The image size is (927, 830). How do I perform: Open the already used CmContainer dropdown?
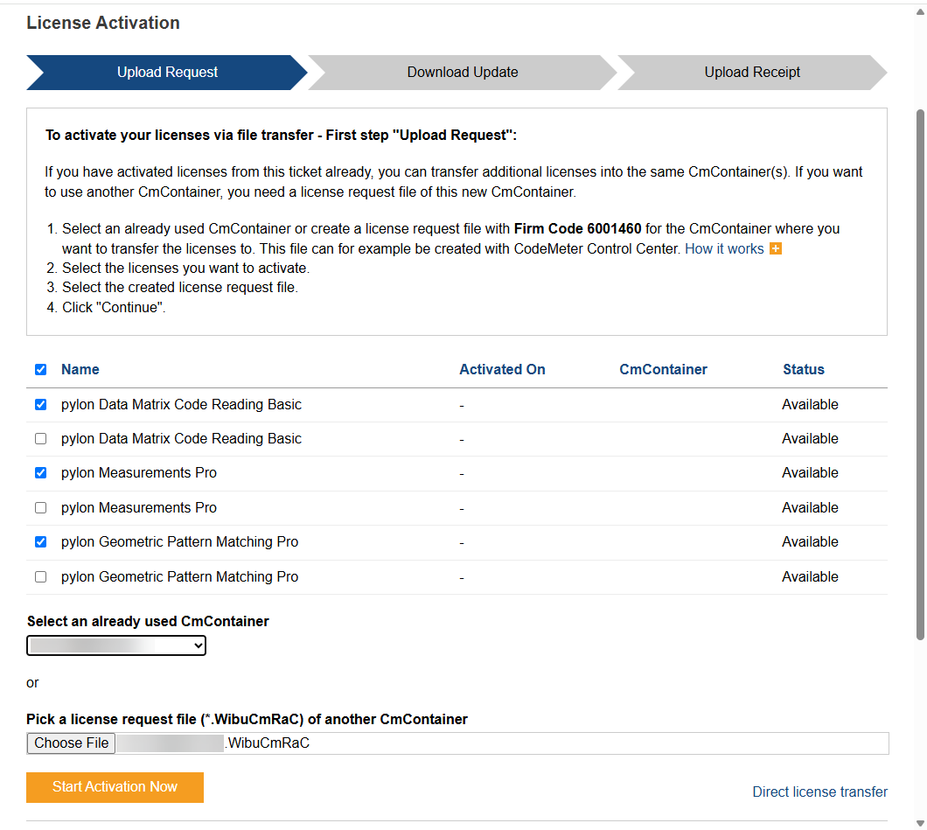pos(115,645)
